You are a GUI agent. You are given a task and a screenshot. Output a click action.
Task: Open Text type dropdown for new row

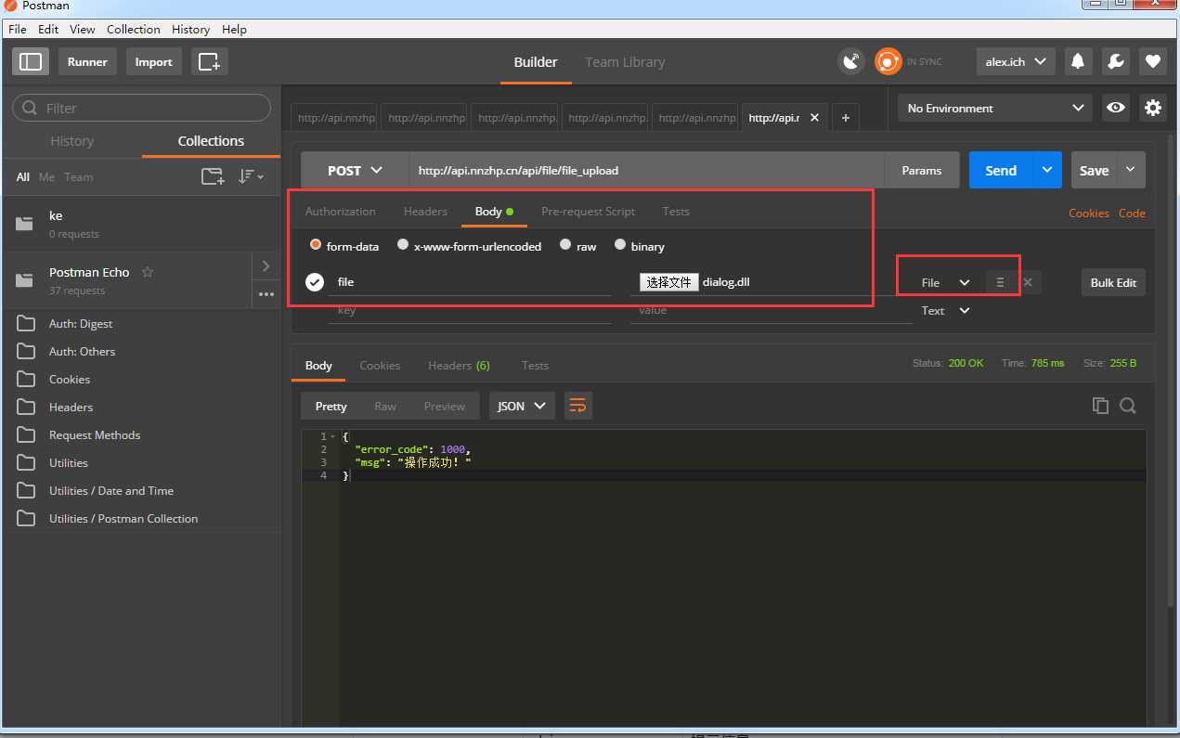pos(945,310)
